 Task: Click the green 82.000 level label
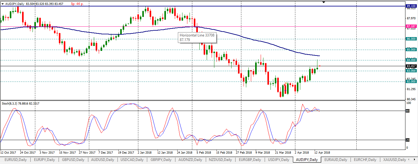click(x=411, y=82)
